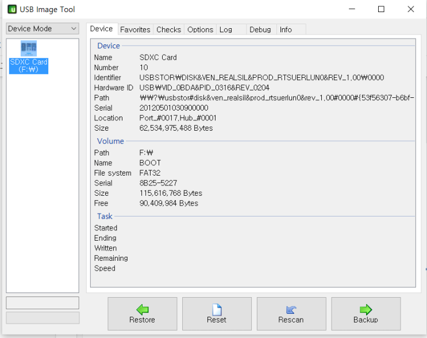Click the Hardware ID value 'USB₩VID_0BDA&PID_0316&REV_0204'
The height and width of the screenshot is (338, 427).
[204, 88]
